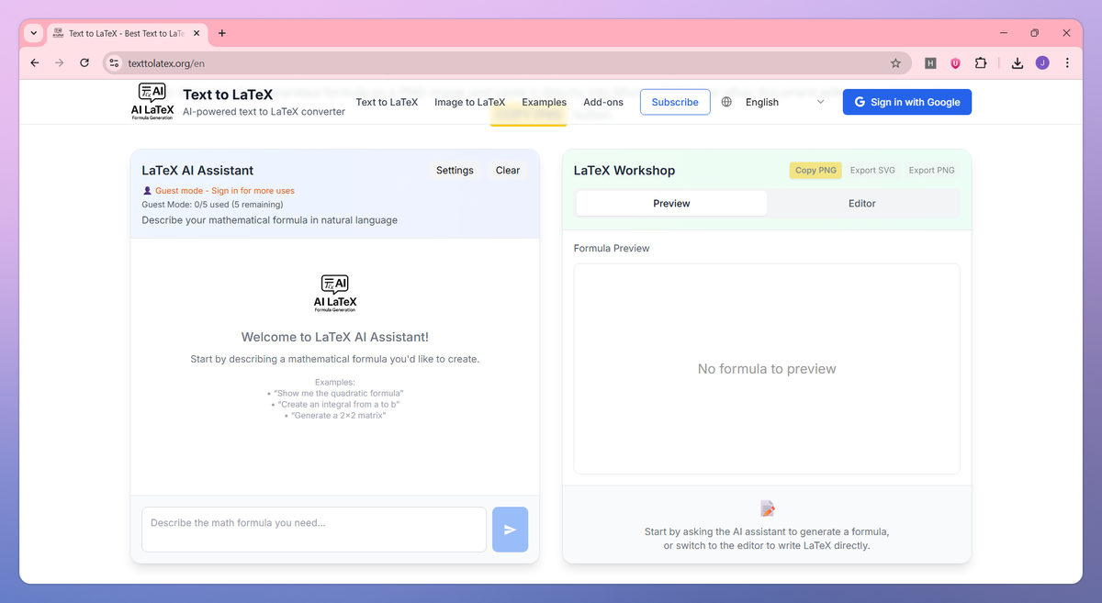
Task: Click 'Guest Mode: 0/5 used' text
Action: tap(212, 205)
